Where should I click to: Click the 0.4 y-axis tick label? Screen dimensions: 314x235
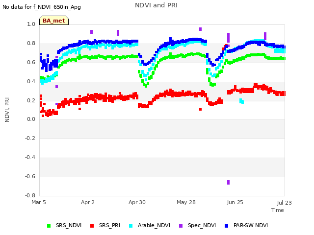tap(31, 82)
